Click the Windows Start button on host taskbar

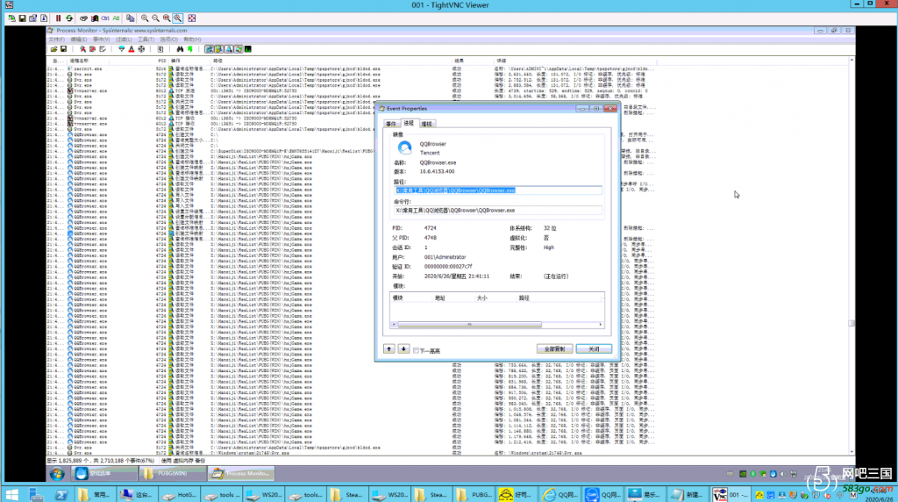[11, 494]
